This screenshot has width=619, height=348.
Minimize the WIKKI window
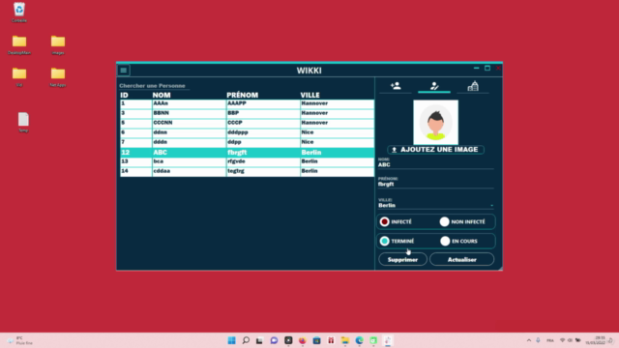coord(477,69)
